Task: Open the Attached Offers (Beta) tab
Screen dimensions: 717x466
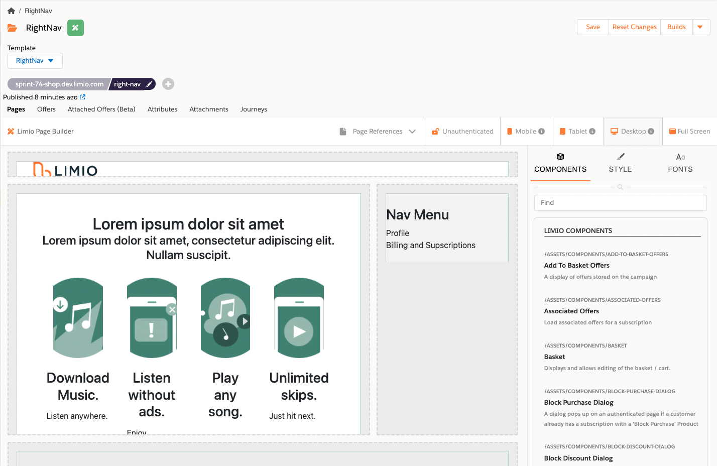Action: [x=101, y=109]
